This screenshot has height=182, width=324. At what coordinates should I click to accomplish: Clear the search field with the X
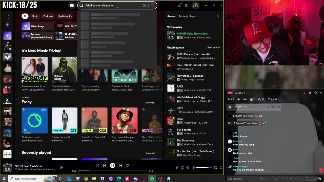[144, 5]
